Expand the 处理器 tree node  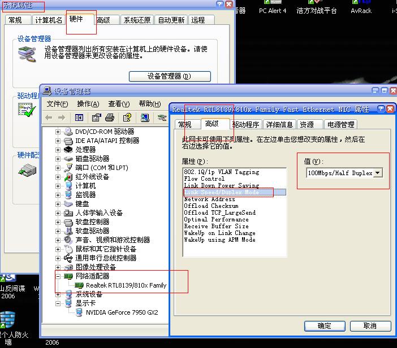pos(58,150)
